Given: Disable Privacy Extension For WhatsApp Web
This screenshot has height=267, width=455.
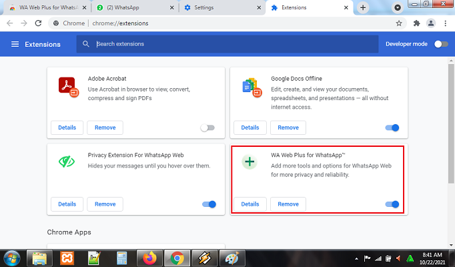Looking at the screenshot, I should (209, 204).
